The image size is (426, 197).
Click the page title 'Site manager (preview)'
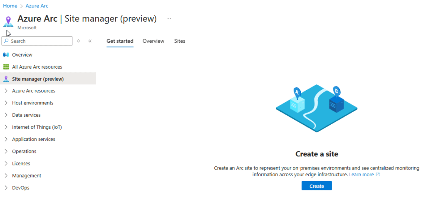111,19
